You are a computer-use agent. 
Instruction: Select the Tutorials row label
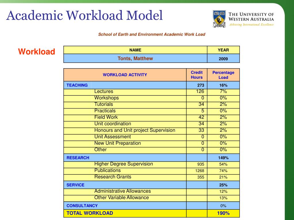104,104
